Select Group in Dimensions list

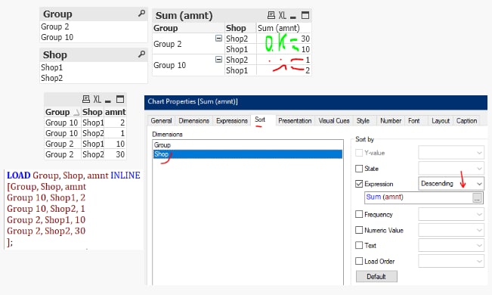[248, 144]
